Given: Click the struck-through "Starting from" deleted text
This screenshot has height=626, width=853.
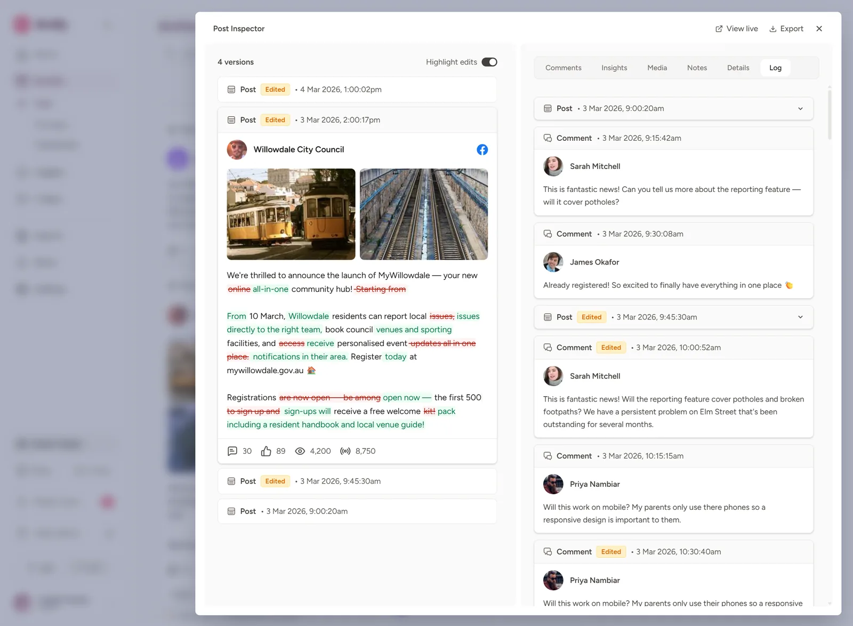Looking at the screenshot, I should pos(381,289).
